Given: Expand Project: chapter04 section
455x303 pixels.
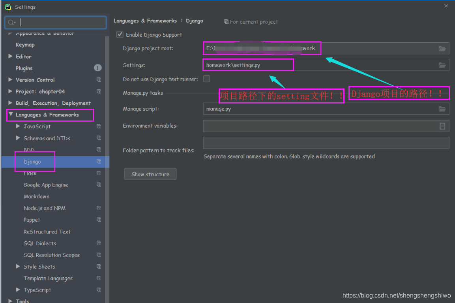Looking at the screenshot, I should pos(10,91).
